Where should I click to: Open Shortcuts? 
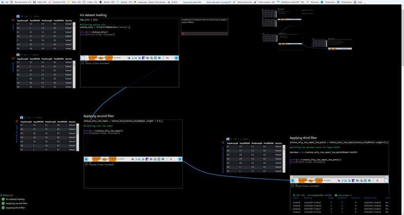coord(312,2)
